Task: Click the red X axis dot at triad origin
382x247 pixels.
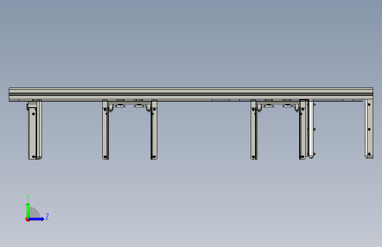Action: point(27,219)
